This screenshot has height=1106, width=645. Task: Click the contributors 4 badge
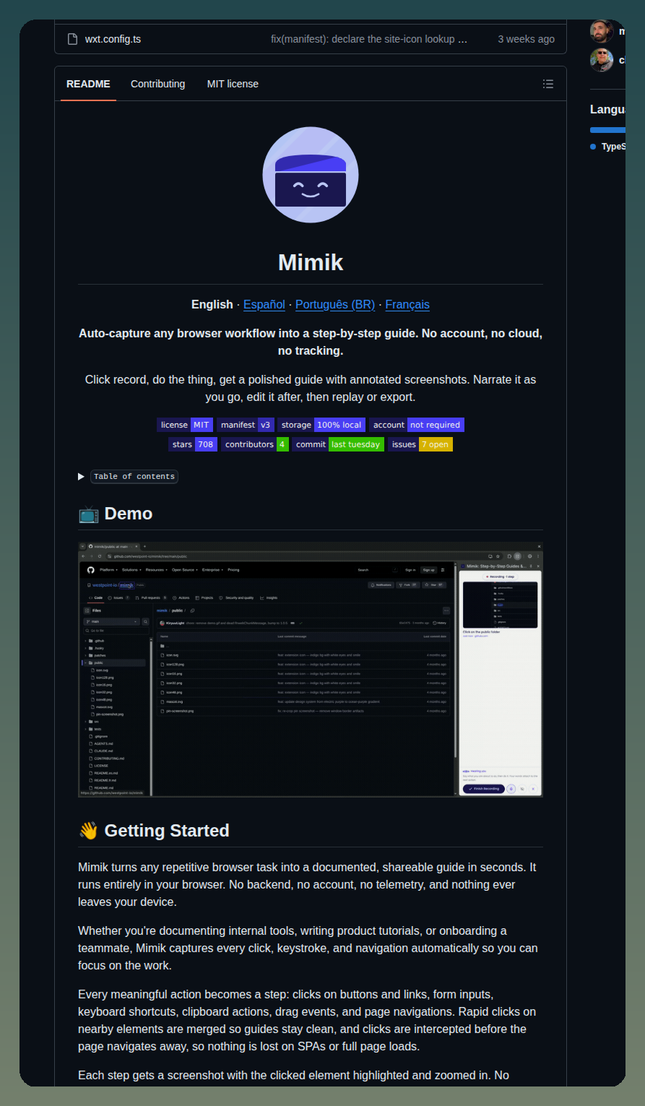tap(255, 444)
